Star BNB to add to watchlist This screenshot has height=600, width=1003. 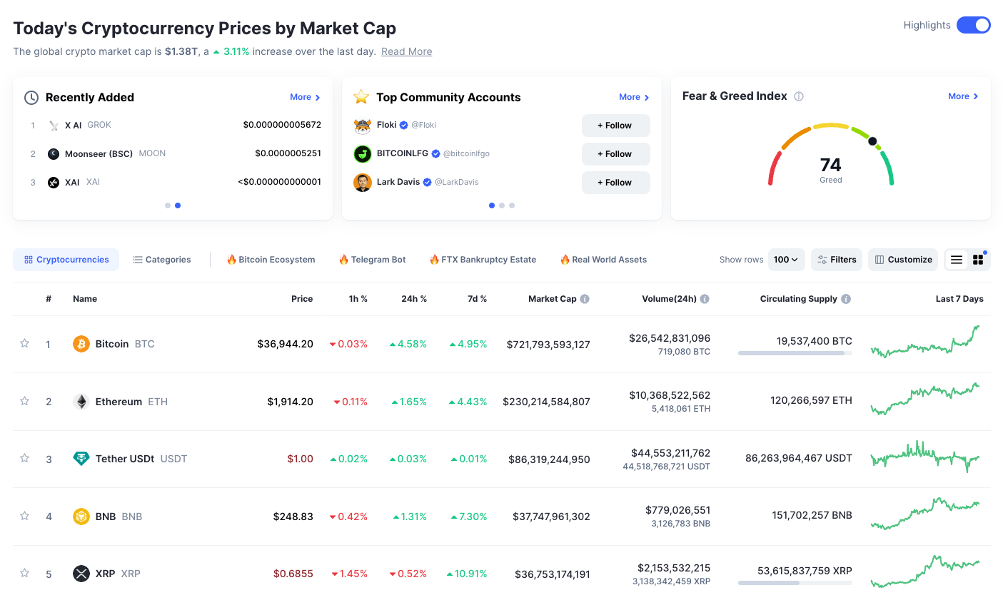pyautogui.click(x=25, y=516)
